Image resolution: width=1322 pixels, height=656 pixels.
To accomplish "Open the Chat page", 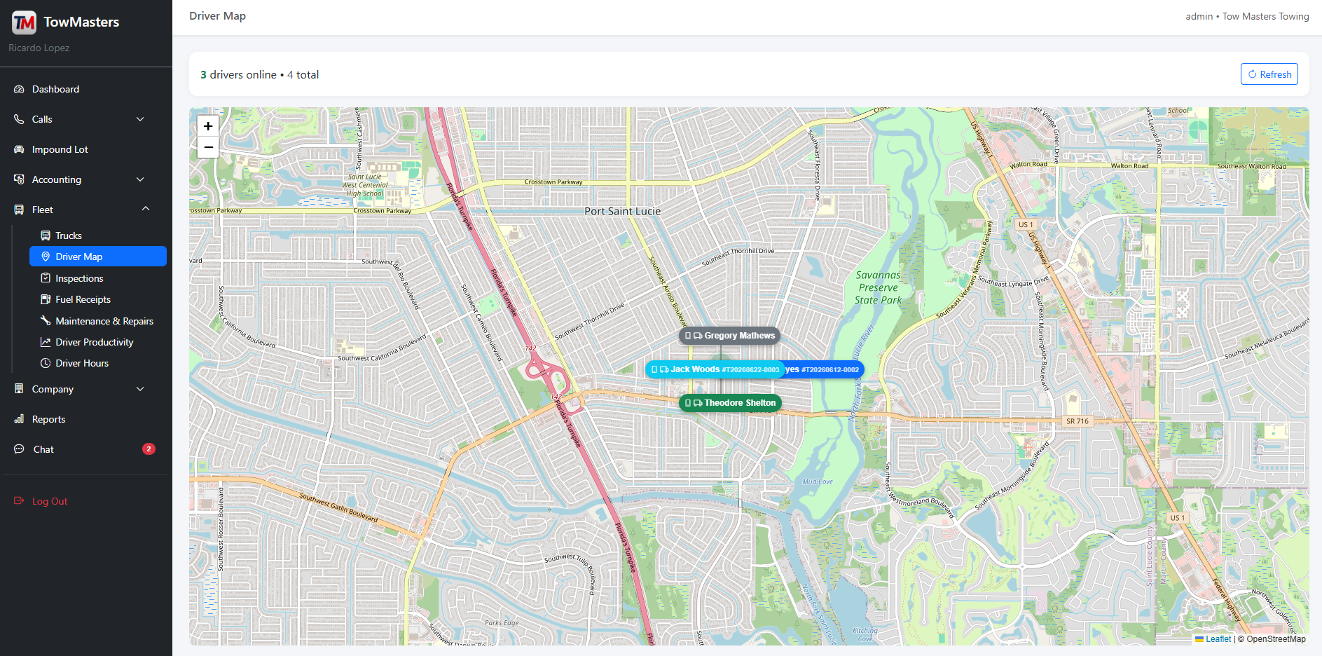I will [85, 449].
